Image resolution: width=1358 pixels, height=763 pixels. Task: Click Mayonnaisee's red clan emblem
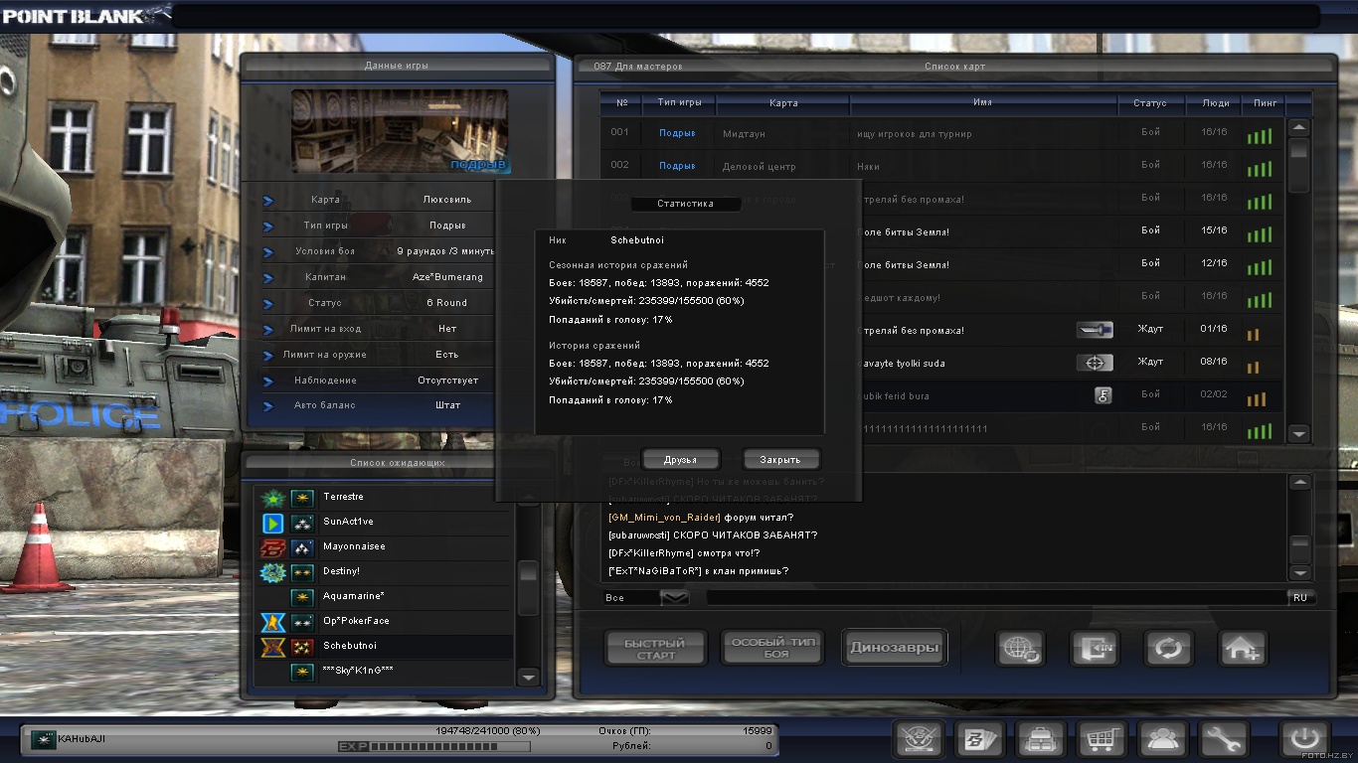coord(273,547)
